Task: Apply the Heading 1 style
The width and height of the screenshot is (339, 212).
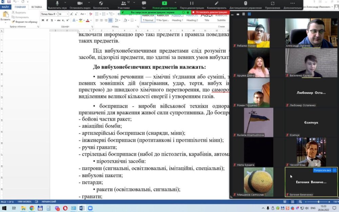Action: point(178,18)
